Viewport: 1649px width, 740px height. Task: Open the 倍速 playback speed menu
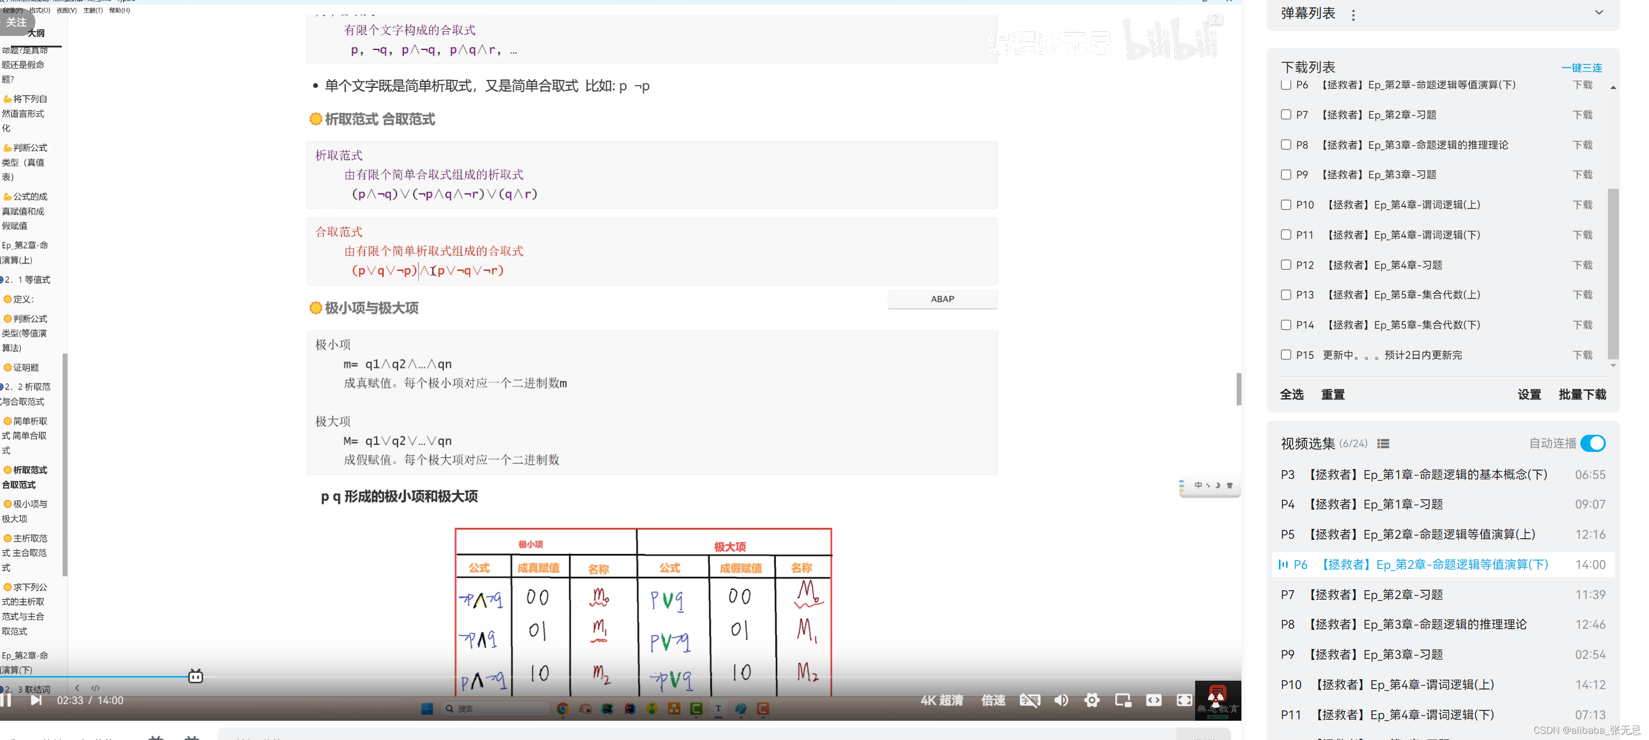[x=993, y=700]
